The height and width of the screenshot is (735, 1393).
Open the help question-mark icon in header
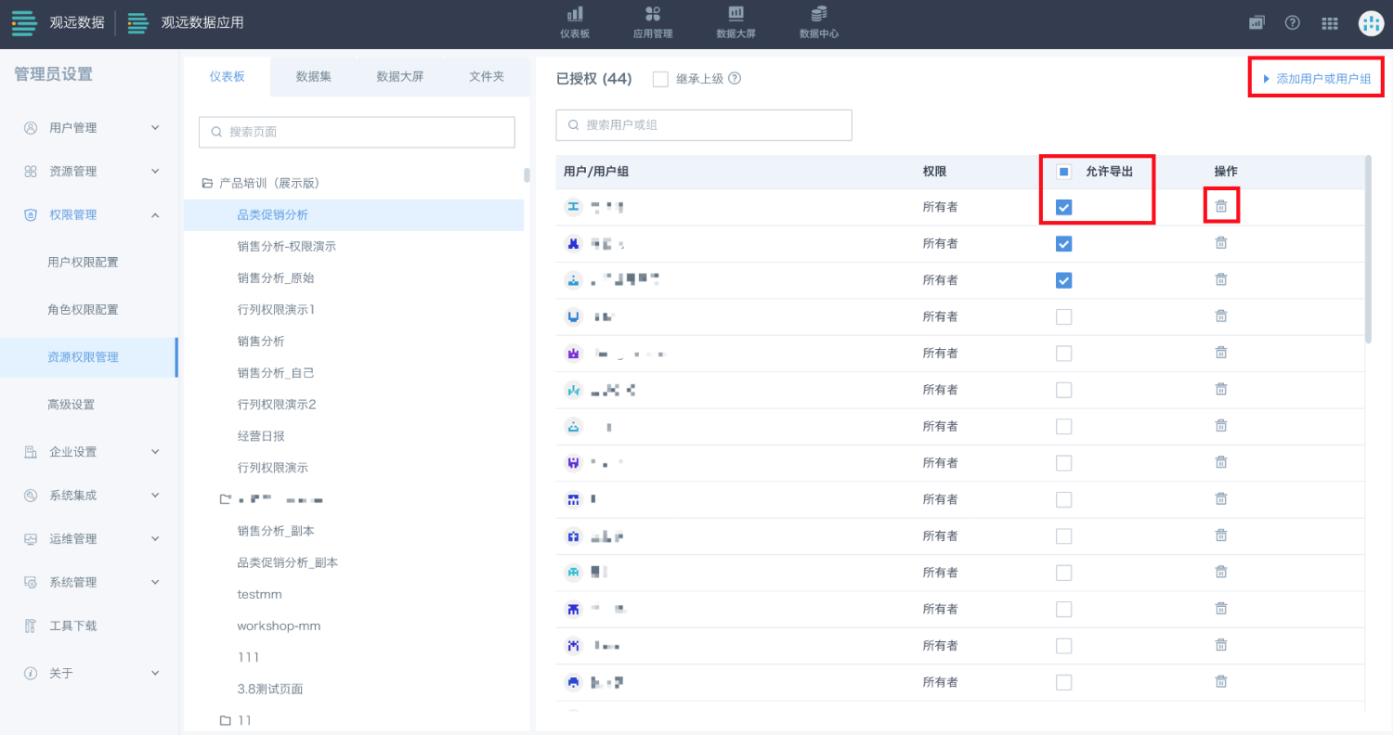coord(1293,22)
